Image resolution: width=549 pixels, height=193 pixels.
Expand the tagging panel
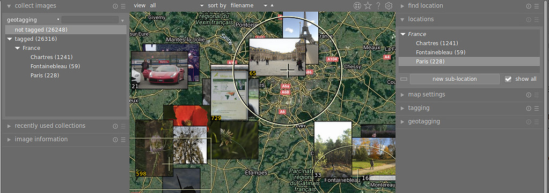(402, 109)
